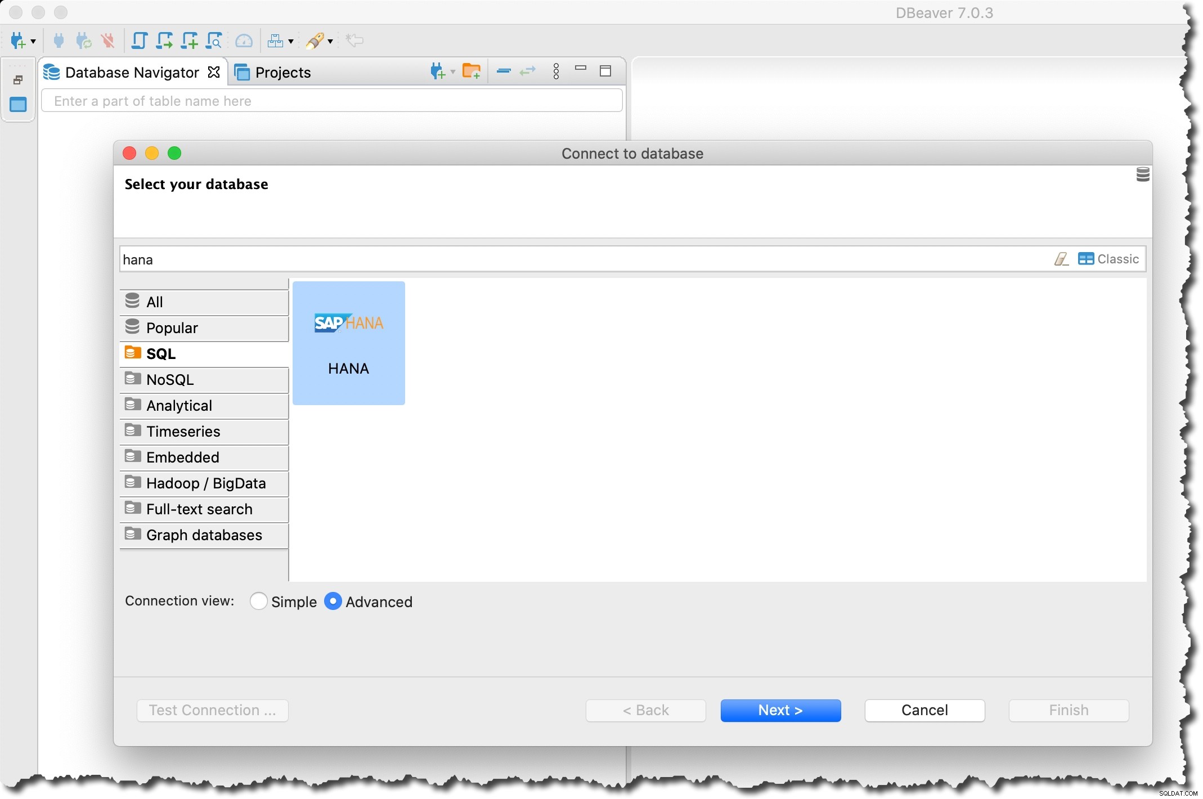Click the orange New Folder icon in Navigator
Screen dimensions: 1203x799
point(471,71)
